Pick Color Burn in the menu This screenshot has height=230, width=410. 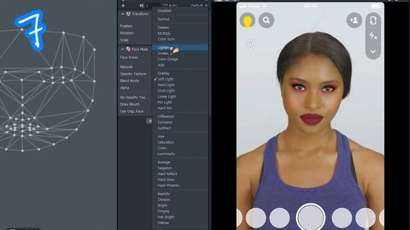(166, 39)
